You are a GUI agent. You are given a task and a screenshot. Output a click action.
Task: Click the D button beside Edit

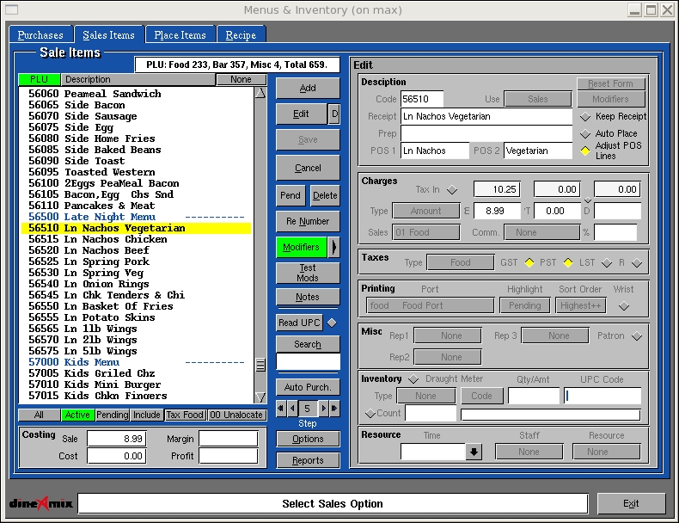point(333,114)
